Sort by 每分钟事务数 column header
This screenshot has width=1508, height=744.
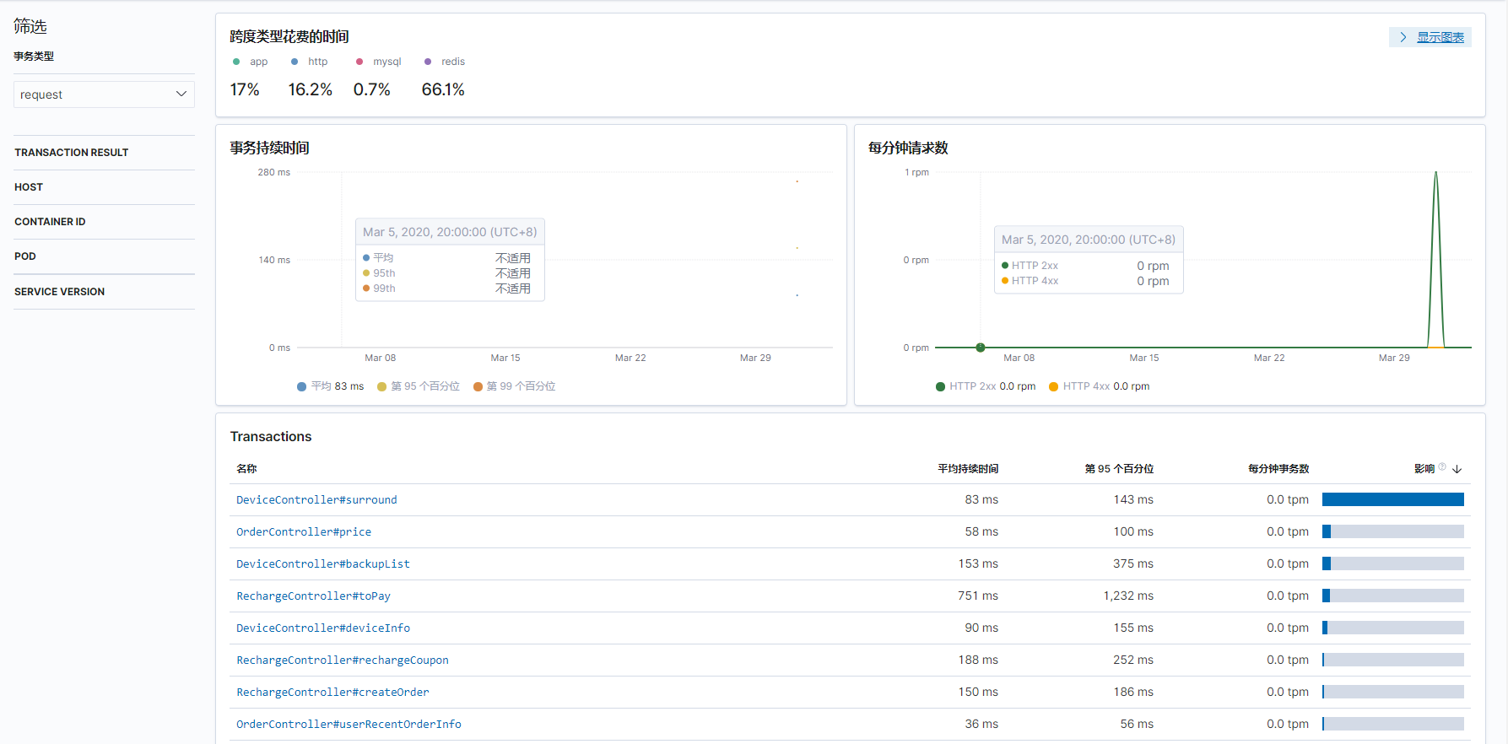pos(1278,469)
